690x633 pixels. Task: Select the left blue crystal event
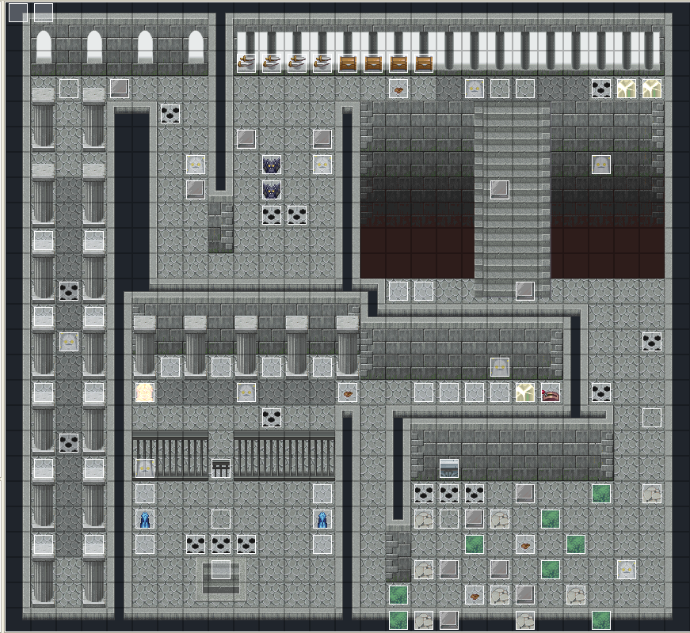point(145,519)
